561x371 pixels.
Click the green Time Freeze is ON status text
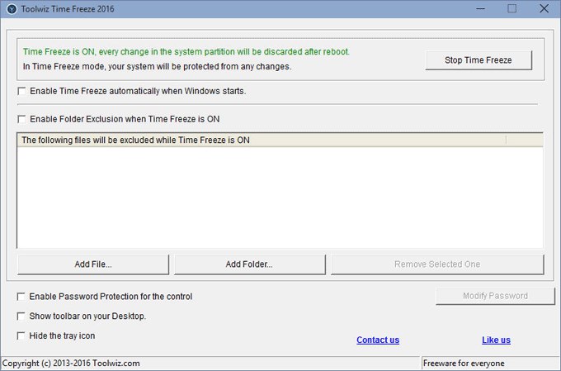[x=186, y=51]
